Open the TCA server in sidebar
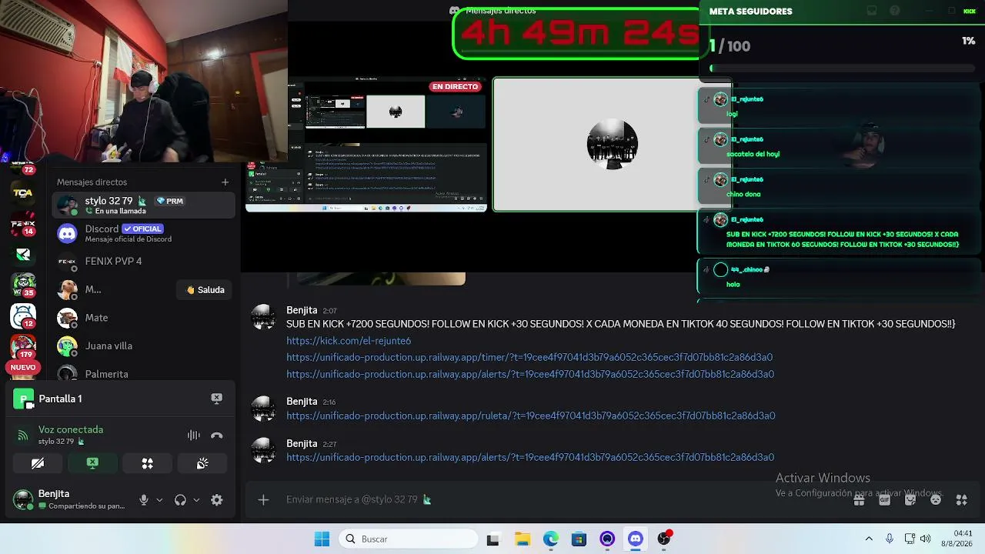 point(23,192)
